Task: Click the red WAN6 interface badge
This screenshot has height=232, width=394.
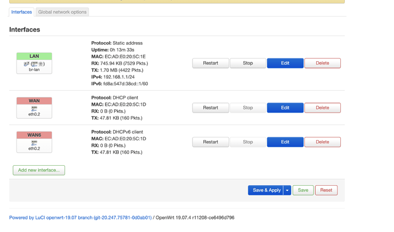Action: point(34,135)
